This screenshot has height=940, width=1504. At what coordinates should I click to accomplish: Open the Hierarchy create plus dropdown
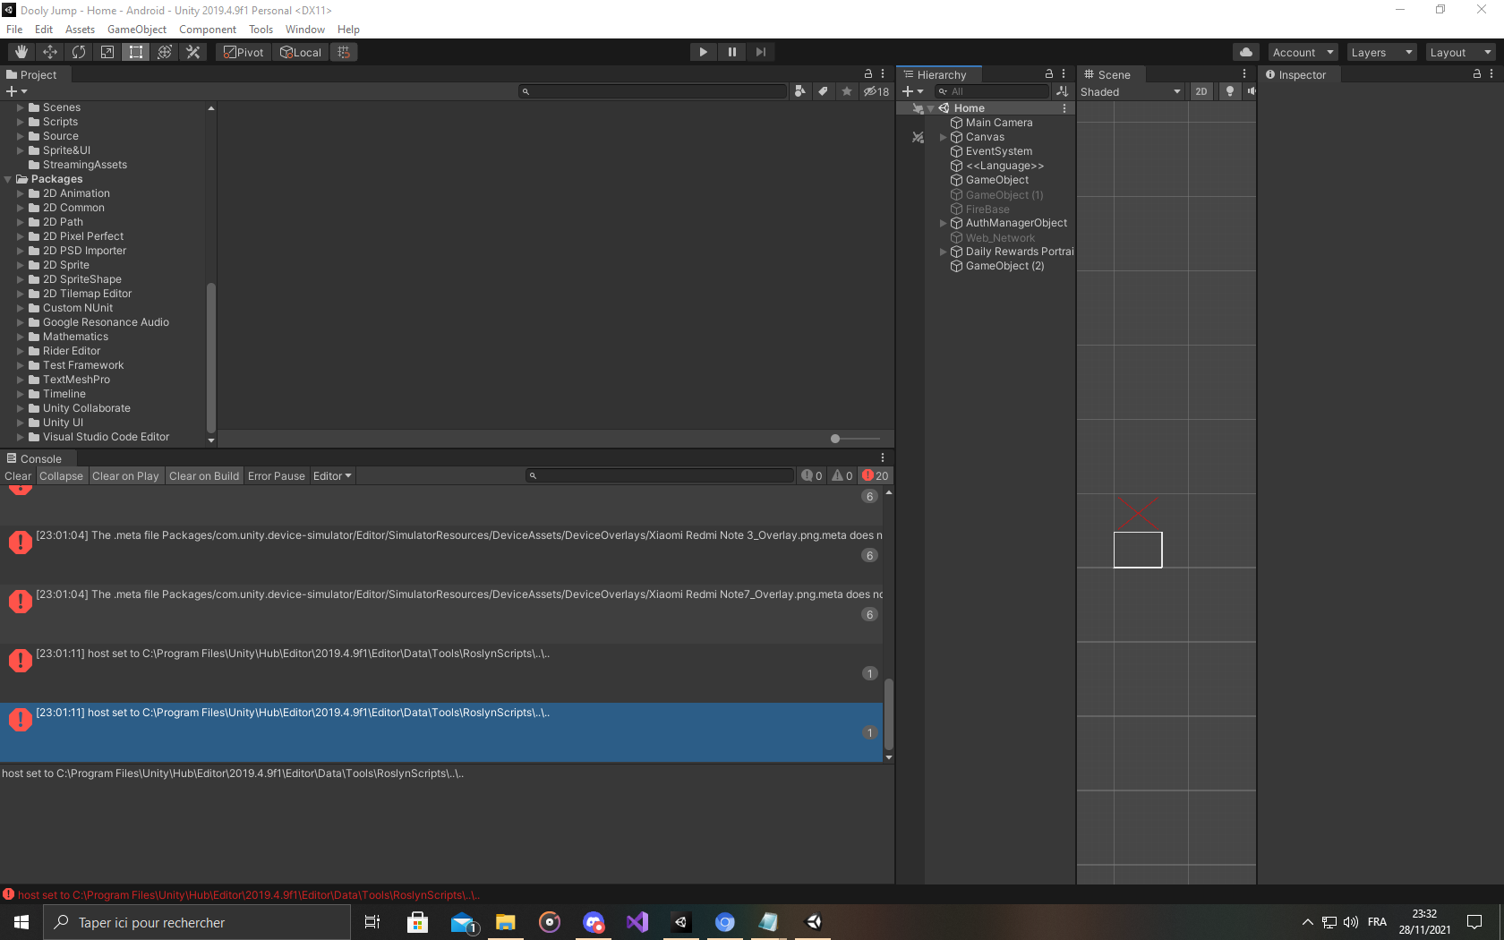point(913,91)
